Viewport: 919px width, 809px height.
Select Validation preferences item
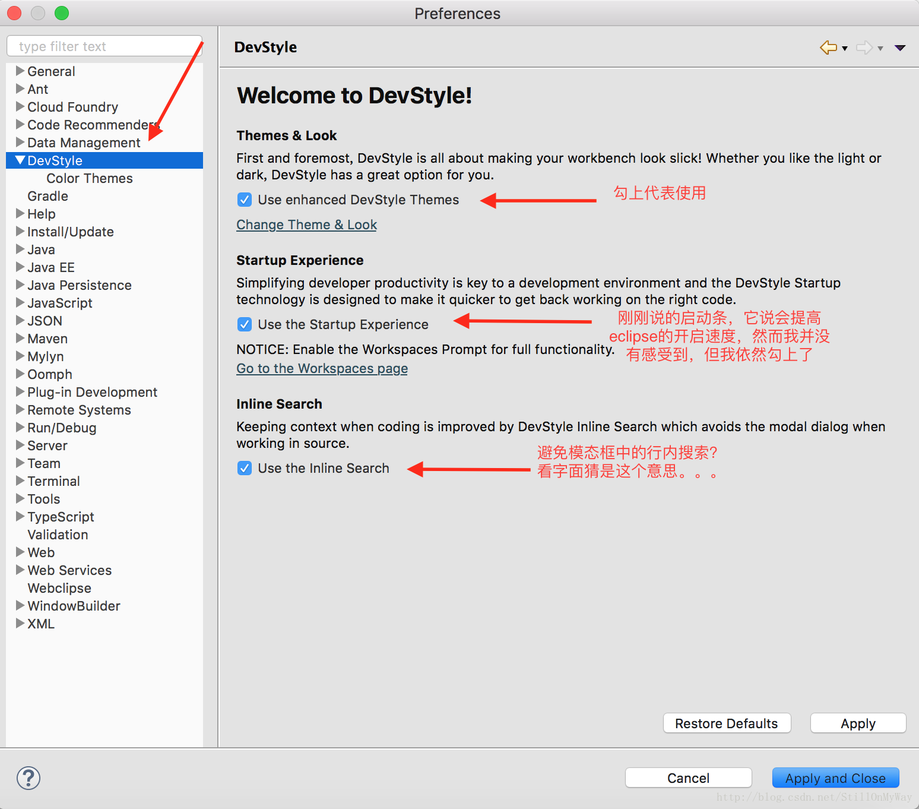[58, 535]
